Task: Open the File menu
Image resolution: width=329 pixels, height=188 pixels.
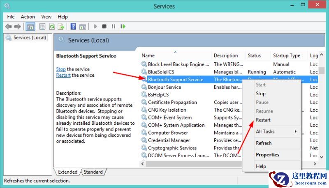Action: (x=11, y=17)
